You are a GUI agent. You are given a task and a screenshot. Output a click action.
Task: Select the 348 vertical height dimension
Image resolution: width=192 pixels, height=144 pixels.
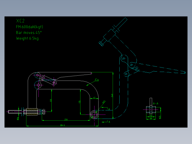pyautogui.click(x=112, y=95)
